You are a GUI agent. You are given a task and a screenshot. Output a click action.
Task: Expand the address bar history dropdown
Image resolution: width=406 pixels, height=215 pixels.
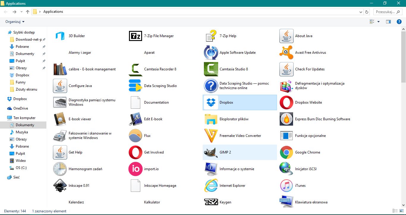[x=361, y=12]
